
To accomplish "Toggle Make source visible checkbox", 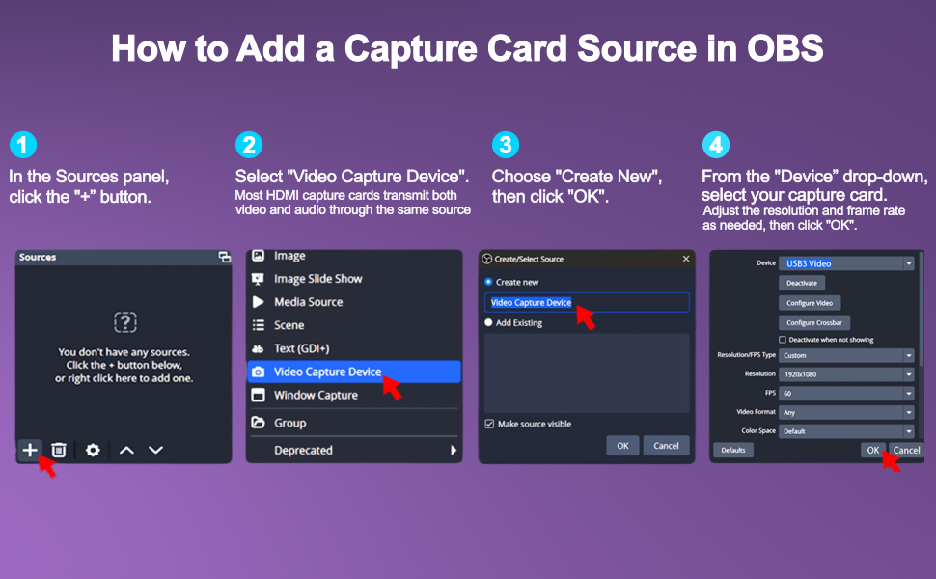I will [x=489, y=424].
